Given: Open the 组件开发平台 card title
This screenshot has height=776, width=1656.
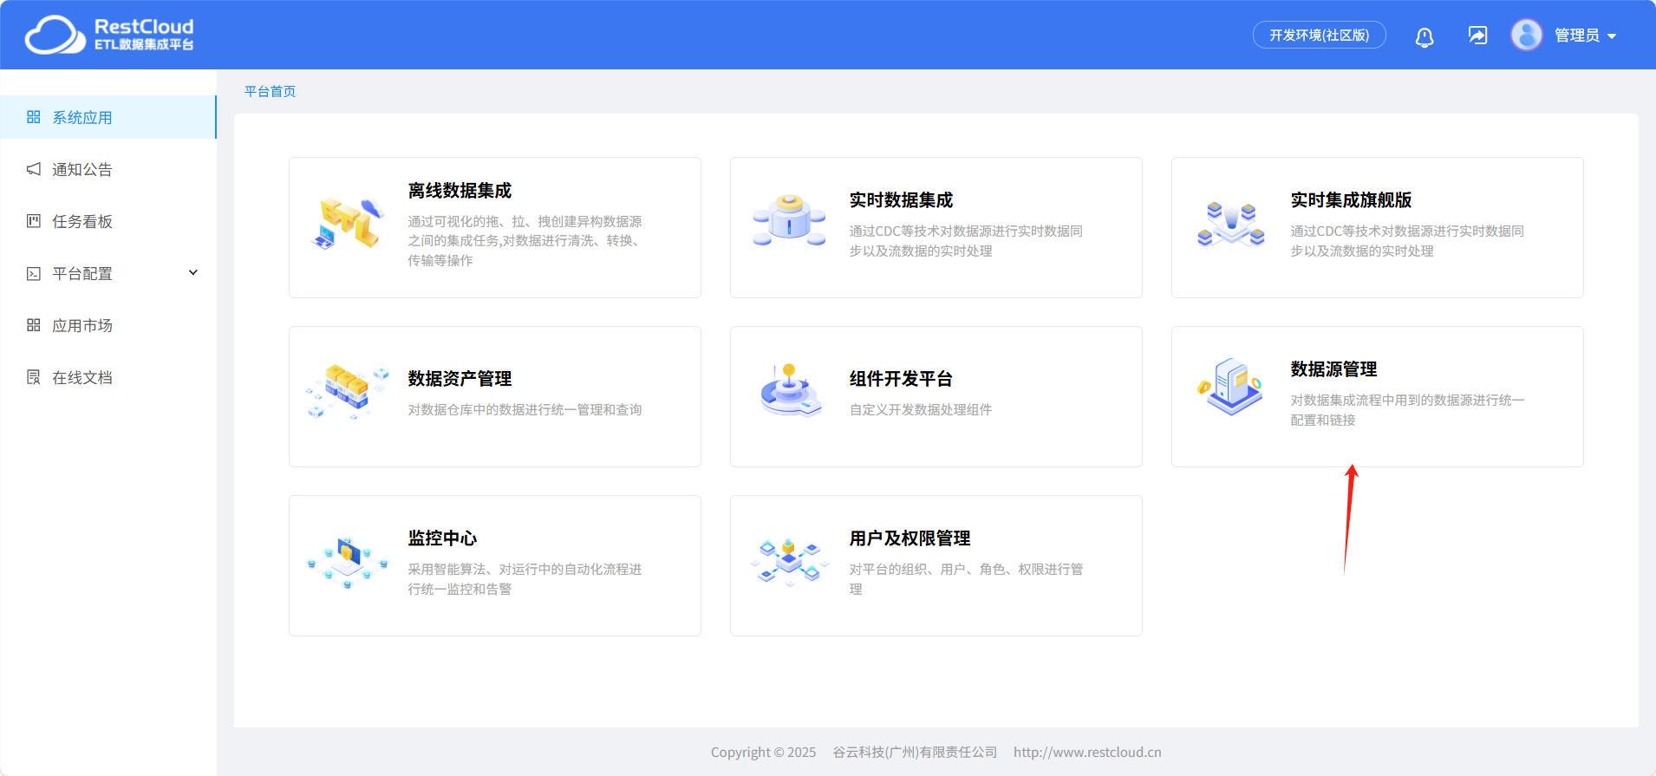Looking at the screenshot, I should pos(902,379).
